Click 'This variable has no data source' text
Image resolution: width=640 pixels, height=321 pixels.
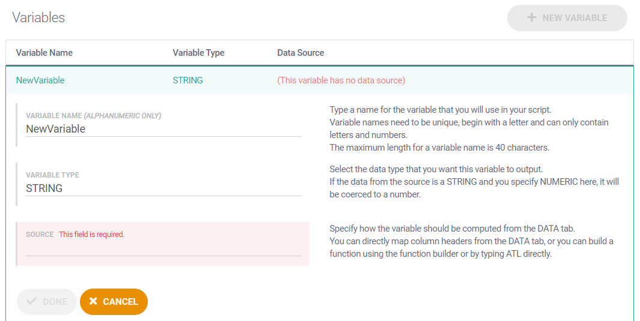(x=341, y=80)
